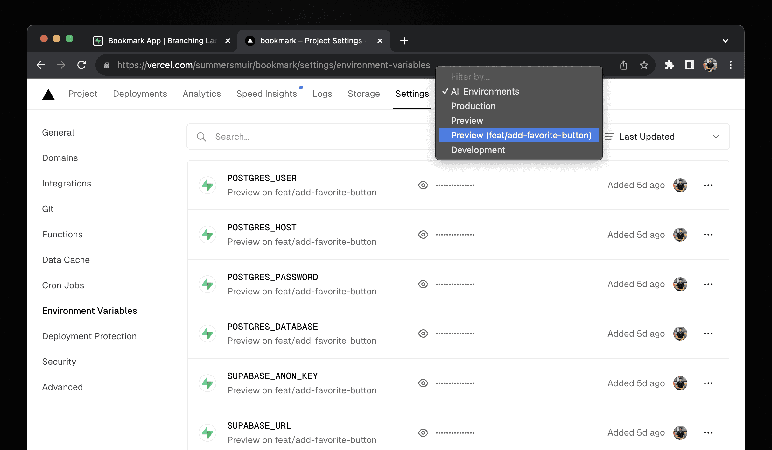Click the share icon in address bar
This screenshot has height=450, width=772.
point(624,65)
